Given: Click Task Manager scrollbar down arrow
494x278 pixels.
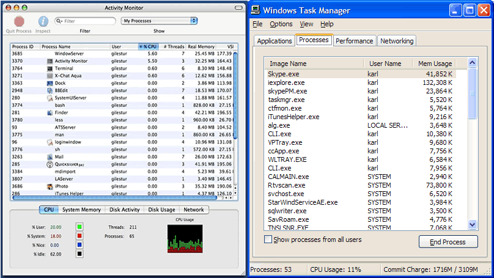Looking at the screenshot, I should [472, 225].
